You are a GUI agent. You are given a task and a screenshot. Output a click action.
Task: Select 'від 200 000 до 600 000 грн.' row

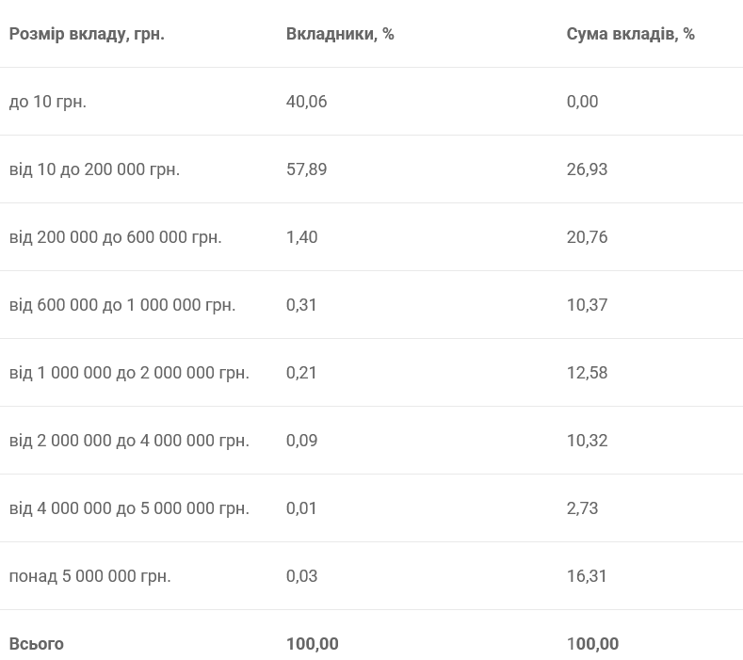[x=115, y=237]
